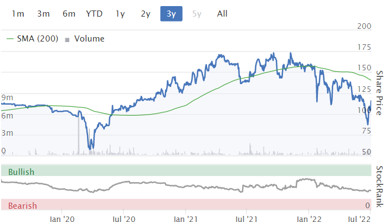Image resolution: width=391 pixels, height=222 pixels.
Task: Select the 1m time range
Action: [18, 14]
